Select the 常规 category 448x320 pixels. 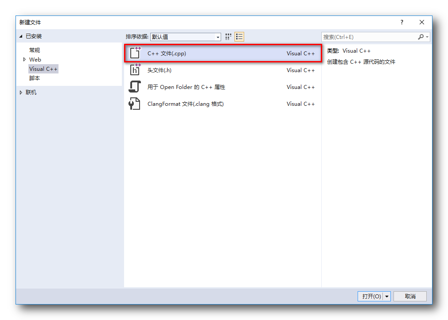35,50
